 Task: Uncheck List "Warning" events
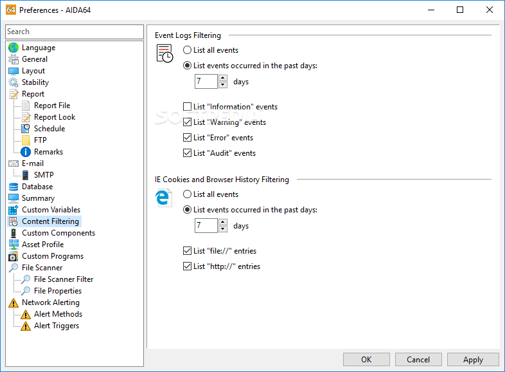coord(187,122)
